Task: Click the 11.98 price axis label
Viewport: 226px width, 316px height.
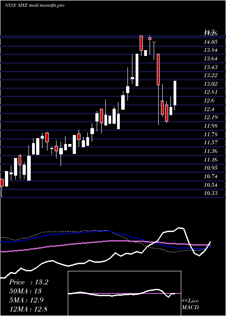Action: click(x=211, y=126)
